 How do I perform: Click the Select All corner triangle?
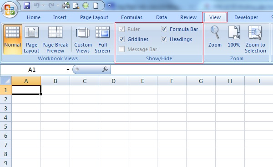pos(6,81)
